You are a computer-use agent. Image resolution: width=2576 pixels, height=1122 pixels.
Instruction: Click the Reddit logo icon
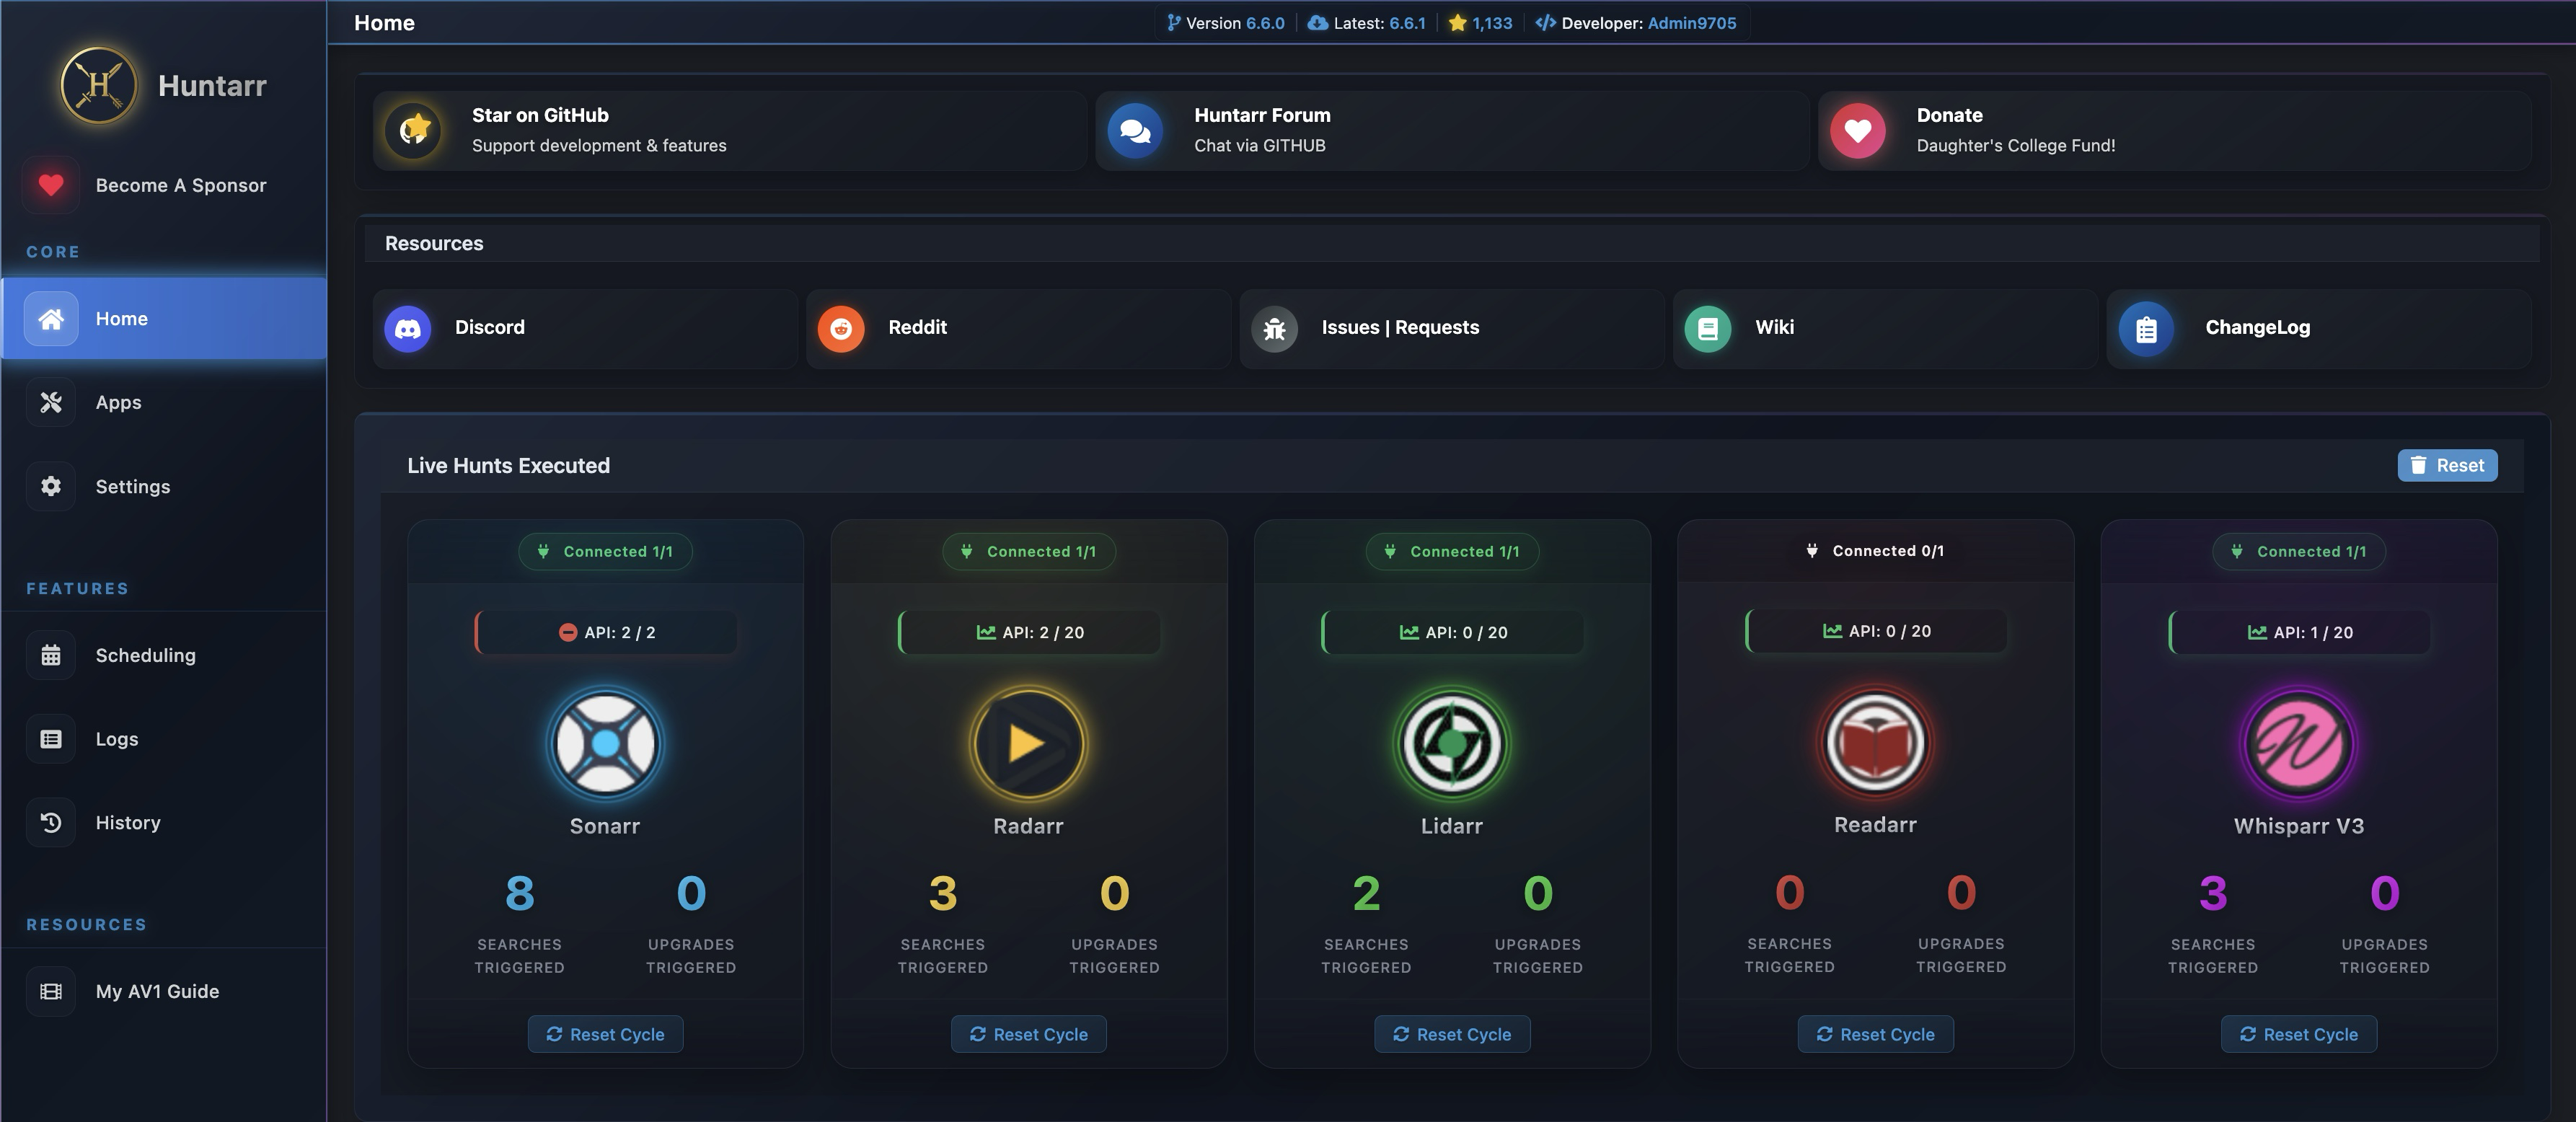[x=841, y=328]
